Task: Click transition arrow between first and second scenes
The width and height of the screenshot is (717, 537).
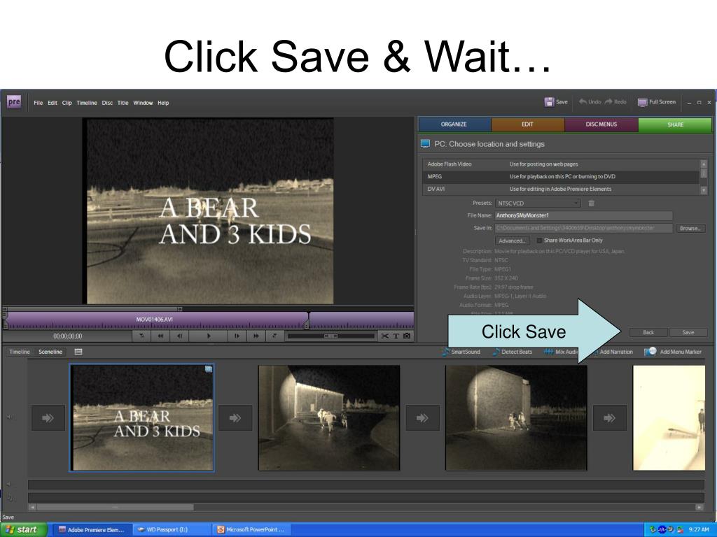Action: [235, 418]
